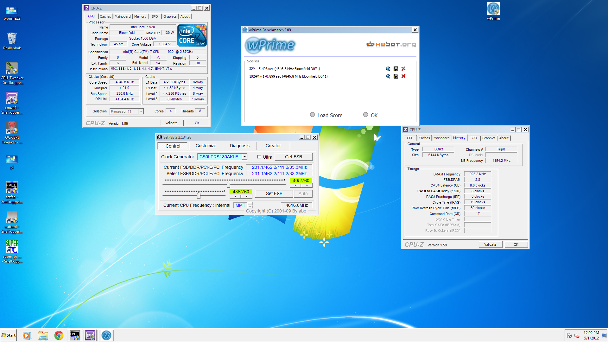Open About tab in top CPU-Z
This screenshot has height=342, width=608.
[x=185, y=16]
